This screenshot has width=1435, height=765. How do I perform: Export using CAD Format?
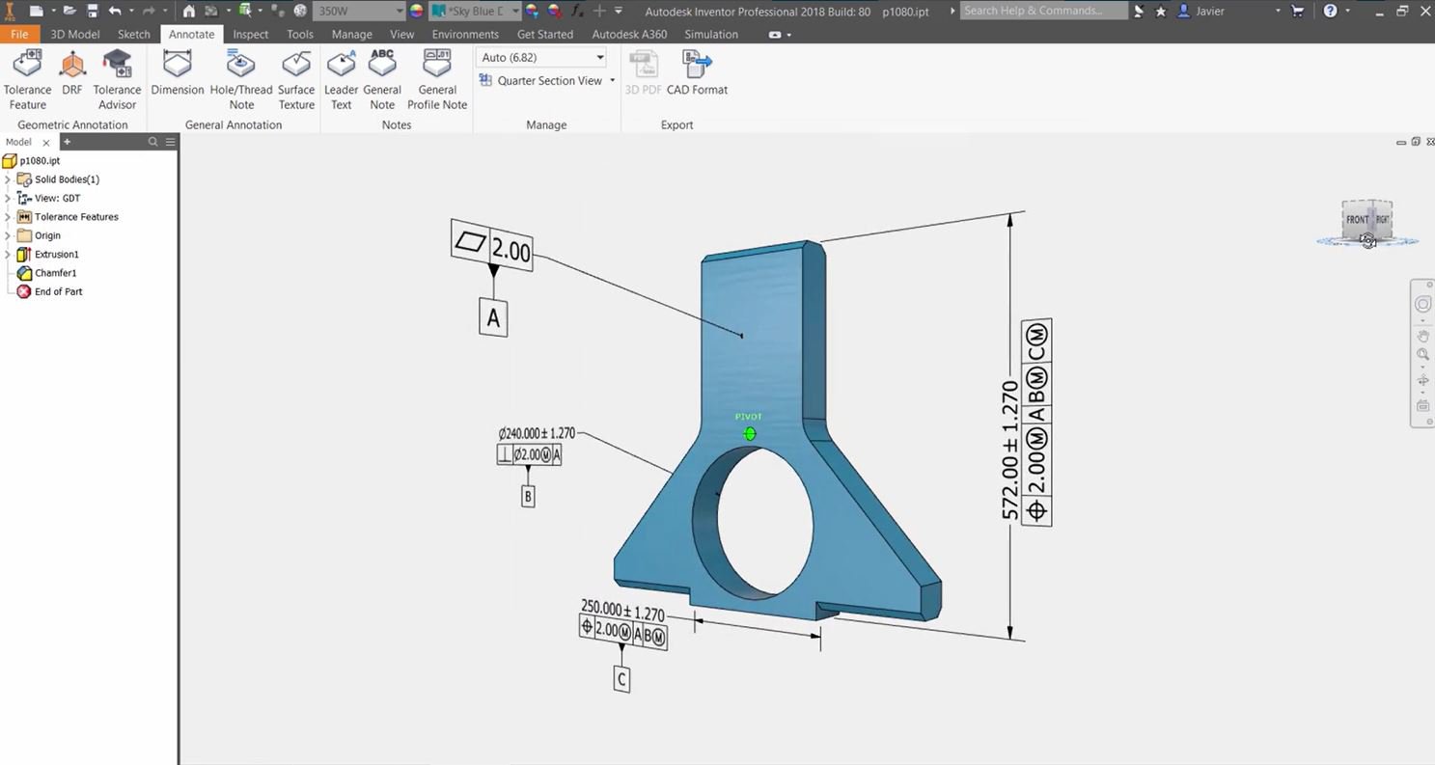tap(697, 73)
